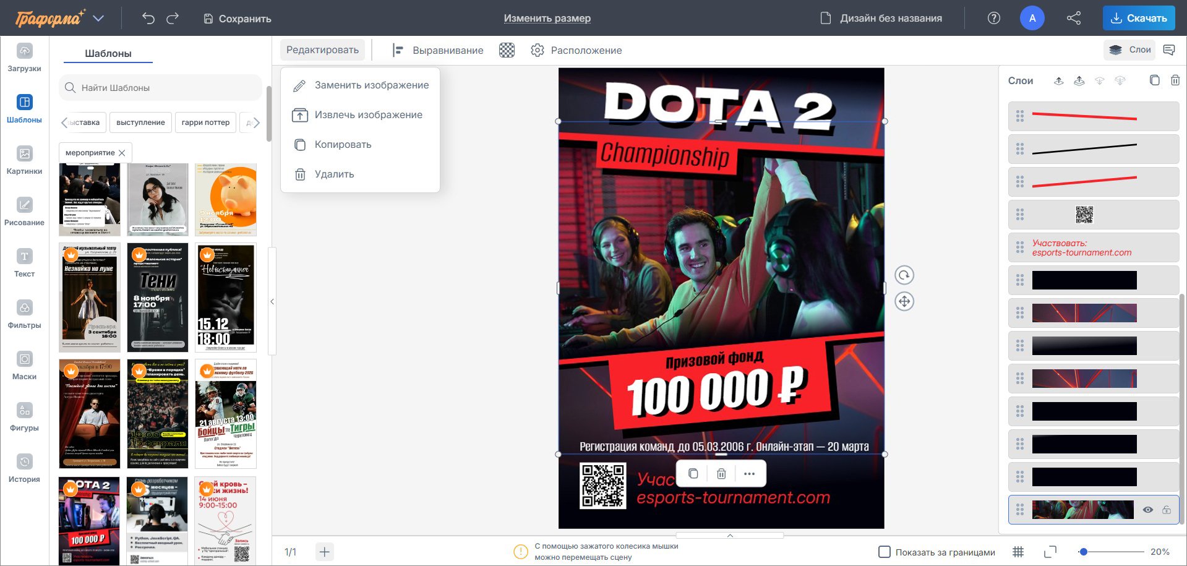Show next template category tags
This screenshot has height=566, width=1187.
tap(257, 122)
